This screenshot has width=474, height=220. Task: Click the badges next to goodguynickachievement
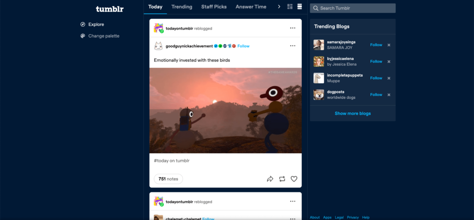[x=225, y=46]
